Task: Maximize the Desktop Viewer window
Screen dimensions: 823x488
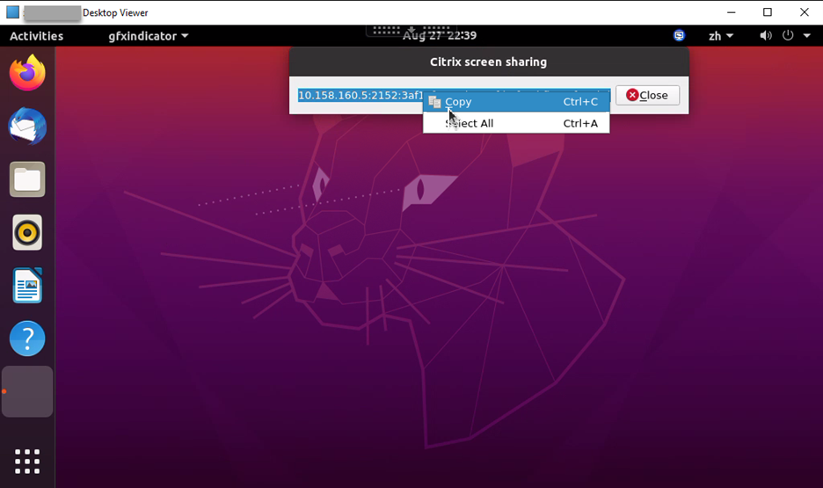Action: coord(768,12)
